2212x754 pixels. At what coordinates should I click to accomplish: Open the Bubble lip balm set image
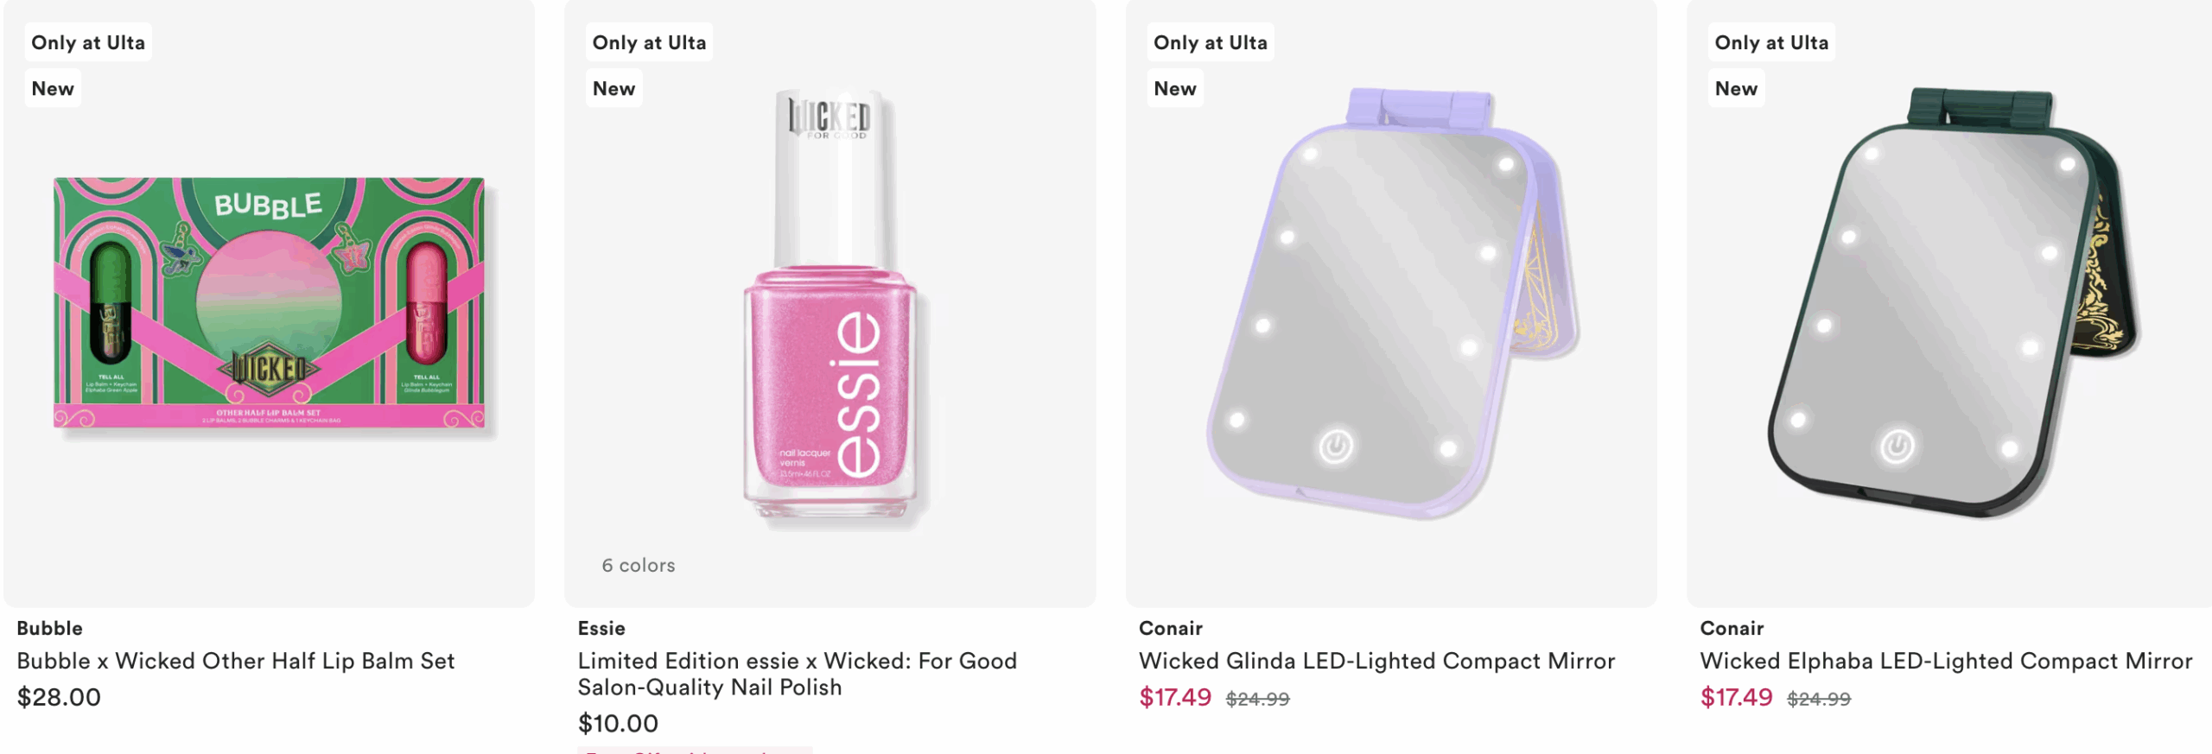click(269, 302)
